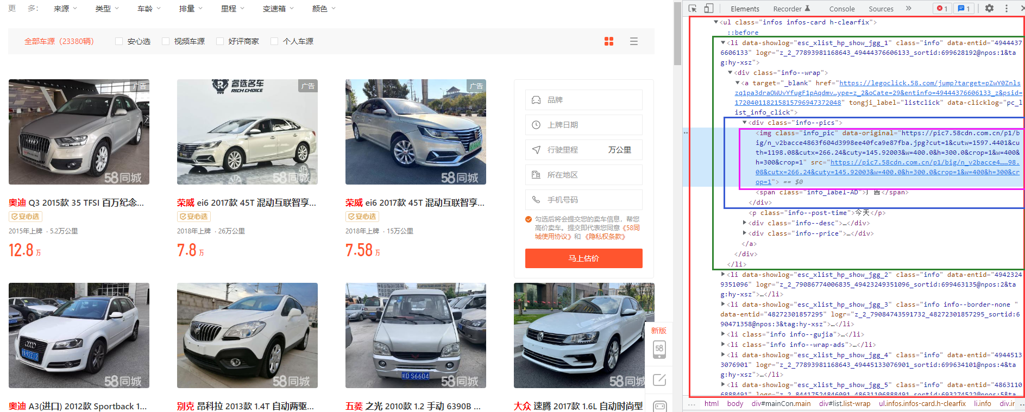The width and height of the screenshot is (1025, 412).
Task: Select the div#list.list-wrap breadcrumb
Action: (845, 404)
